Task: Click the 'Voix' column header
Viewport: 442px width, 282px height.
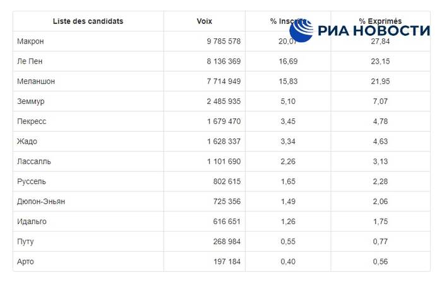Action: point(205,21)
